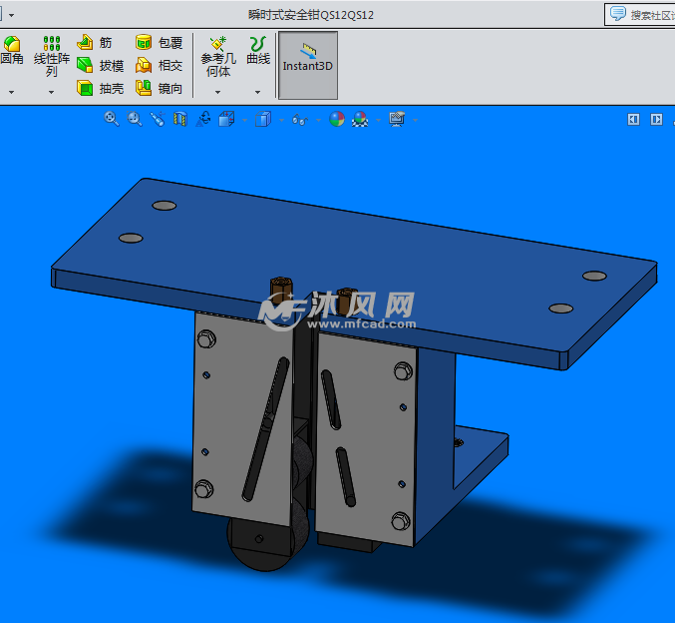
Task: Click the left window-tile button at top right
Action: coord(633,119)
